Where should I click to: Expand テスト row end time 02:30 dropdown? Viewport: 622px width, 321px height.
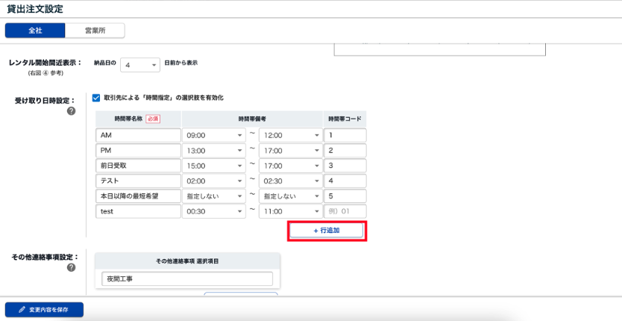[289, 181]
